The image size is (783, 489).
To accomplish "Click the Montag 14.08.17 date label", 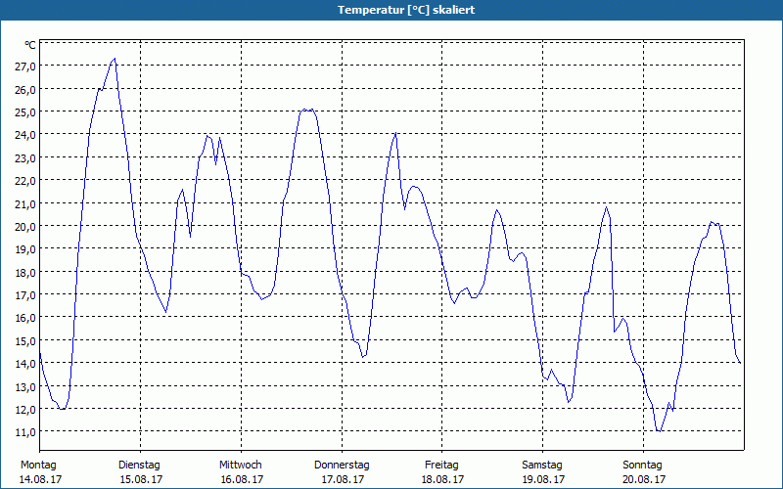I will click(39, 472).
